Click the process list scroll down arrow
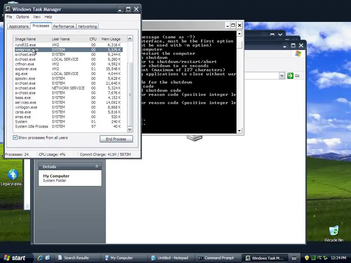Image resolution: width=351 pixels, height=263 pixels. [x=130, y=129]
